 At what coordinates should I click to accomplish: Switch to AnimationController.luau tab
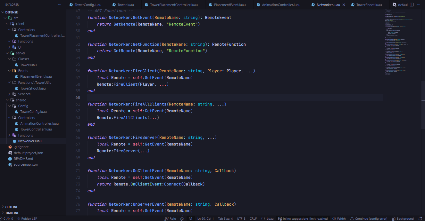[281, 5]
